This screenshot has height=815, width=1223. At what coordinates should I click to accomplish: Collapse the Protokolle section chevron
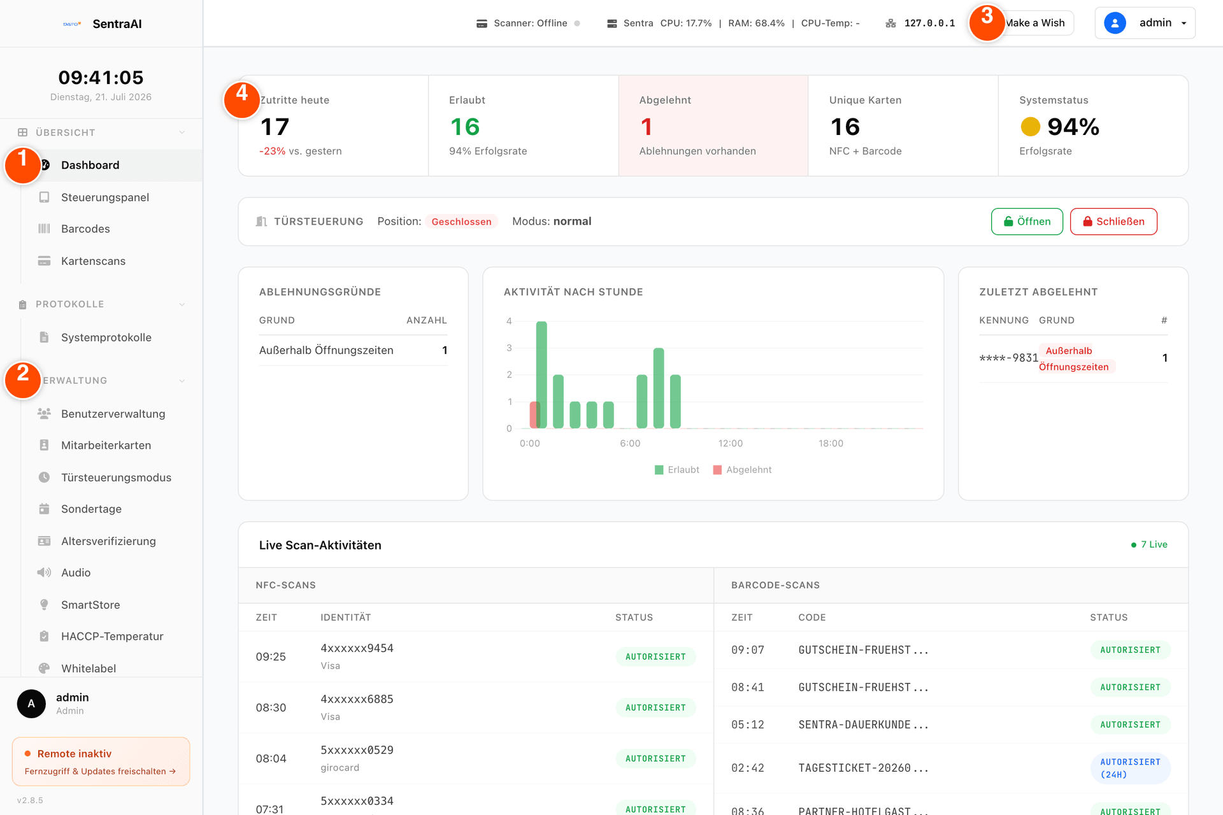[182, 304]
